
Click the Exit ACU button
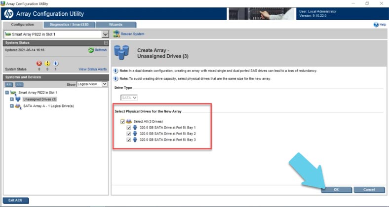pos(16,200)
